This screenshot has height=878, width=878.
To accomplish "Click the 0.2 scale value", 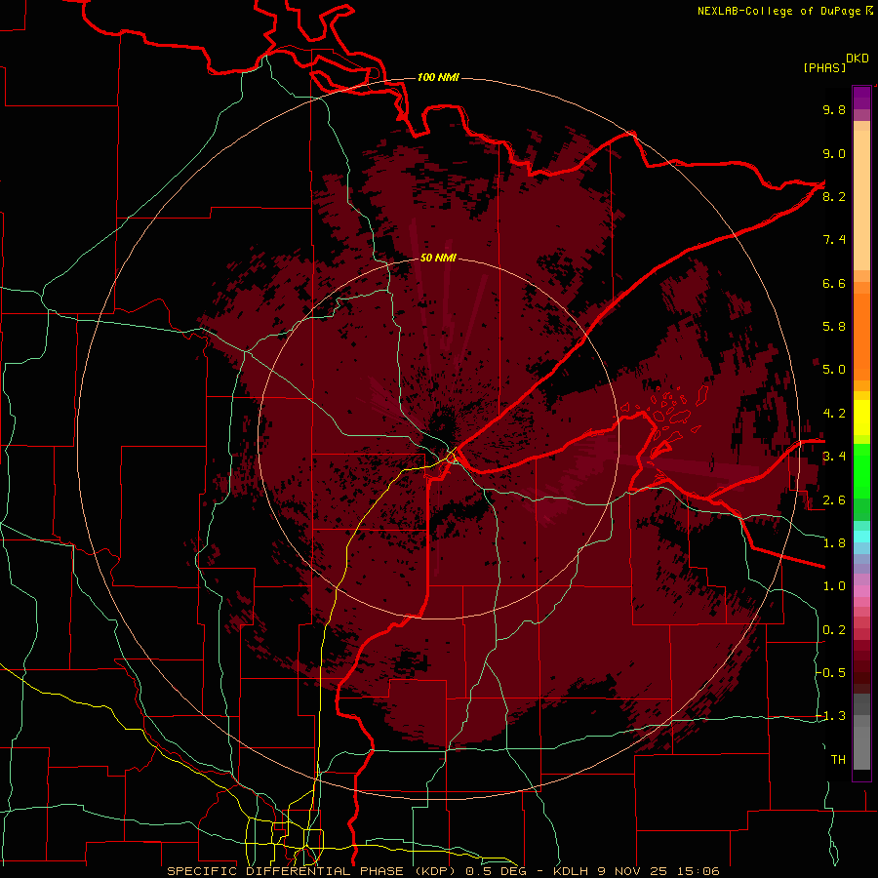I will 834,630.
